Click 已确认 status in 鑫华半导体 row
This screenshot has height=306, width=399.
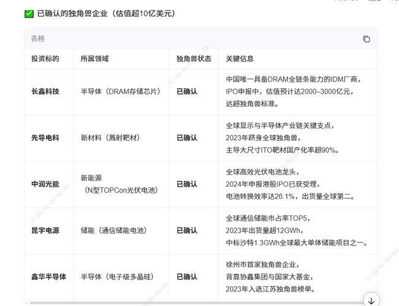click(x=187, y=277)
